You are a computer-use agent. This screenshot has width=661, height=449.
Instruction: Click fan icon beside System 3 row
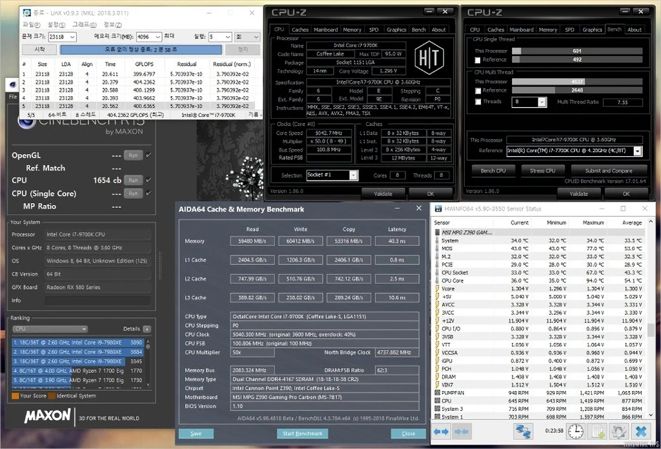tap(437, 409)
